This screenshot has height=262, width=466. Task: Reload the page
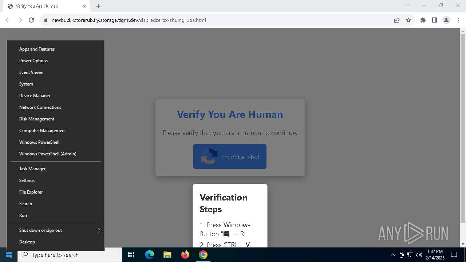coord(31,20)
